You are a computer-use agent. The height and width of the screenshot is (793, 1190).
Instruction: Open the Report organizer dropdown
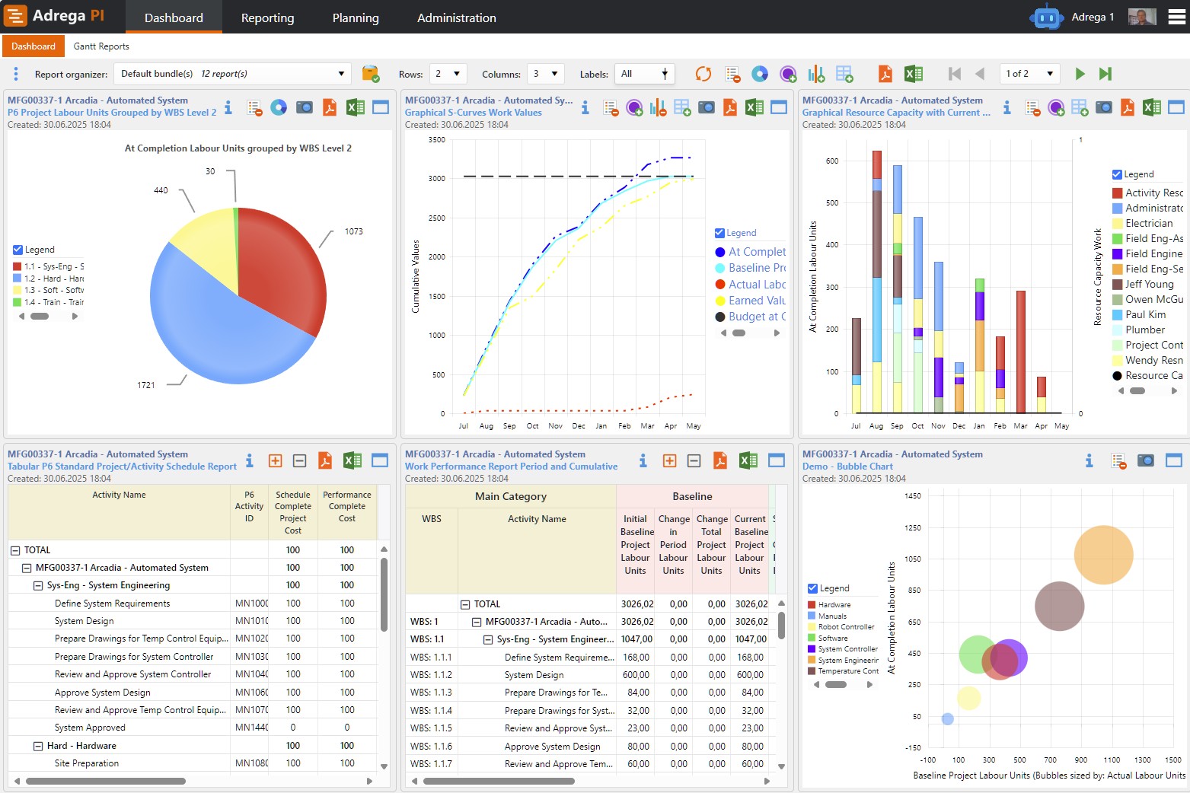(x=342, y=73)
